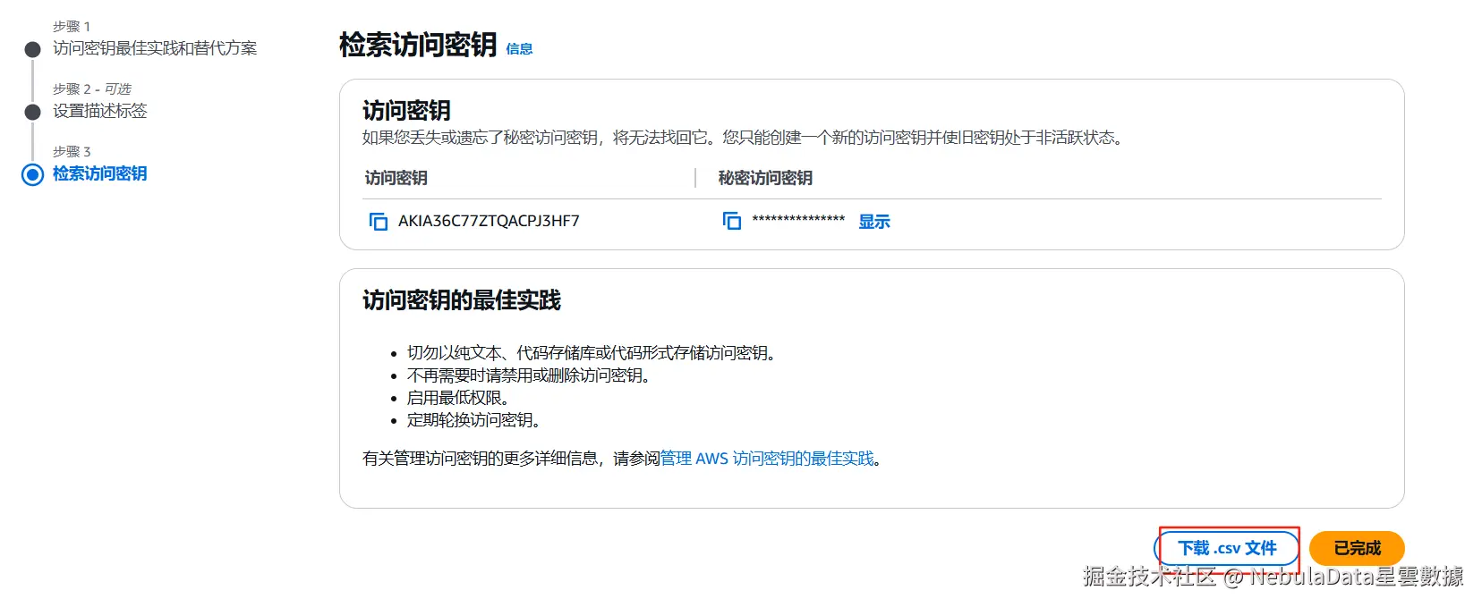This screenshot has height=607, width=1482.
Task: Open the 信息 link beside the title
Action: coord(519,49)
